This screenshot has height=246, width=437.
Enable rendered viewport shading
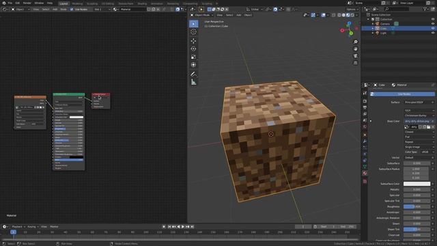(x=352, y=15)
